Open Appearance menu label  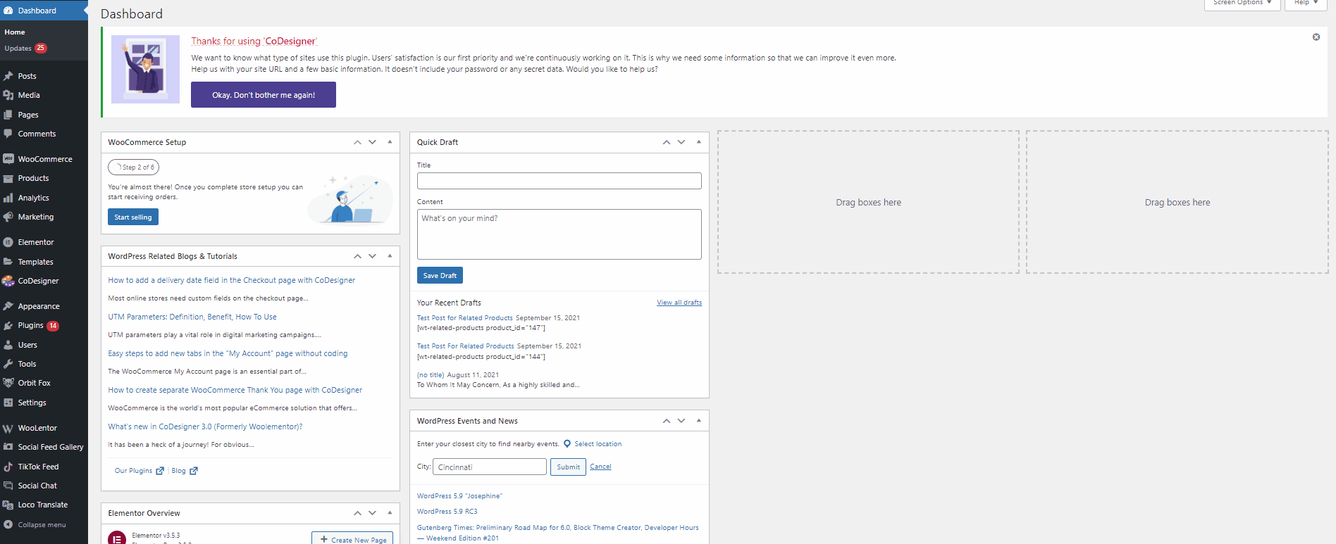tap(39, 306)
